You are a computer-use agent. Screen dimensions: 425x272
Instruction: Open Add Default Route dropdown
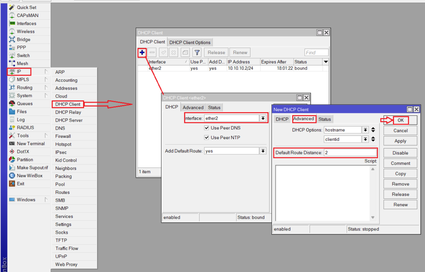pos(263,151)
